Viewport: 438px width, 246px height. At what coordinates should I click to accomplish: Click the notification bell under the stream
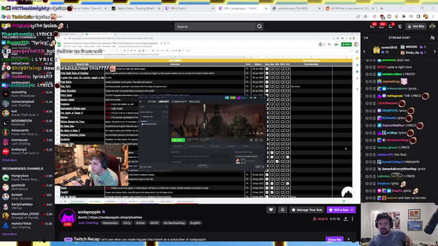tap(283, 210)
